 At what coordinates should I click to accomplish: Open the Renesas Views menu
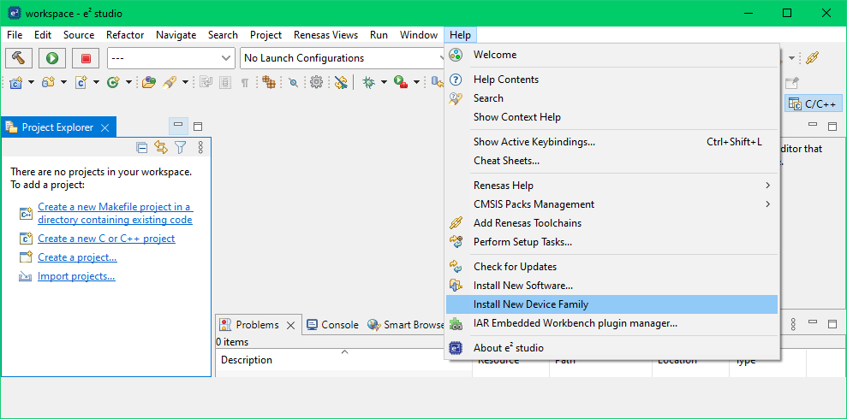point(325,35)
